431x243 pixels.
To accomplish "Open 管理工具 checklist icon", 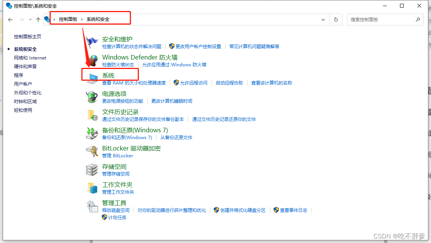I will pos(92,205).
